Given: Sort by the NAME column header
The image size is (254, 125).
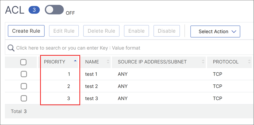Looking at the screenshot, I should tap(95, 62).
